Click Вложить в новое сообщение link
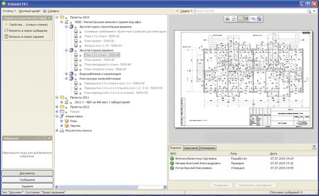 pos(28,31)
